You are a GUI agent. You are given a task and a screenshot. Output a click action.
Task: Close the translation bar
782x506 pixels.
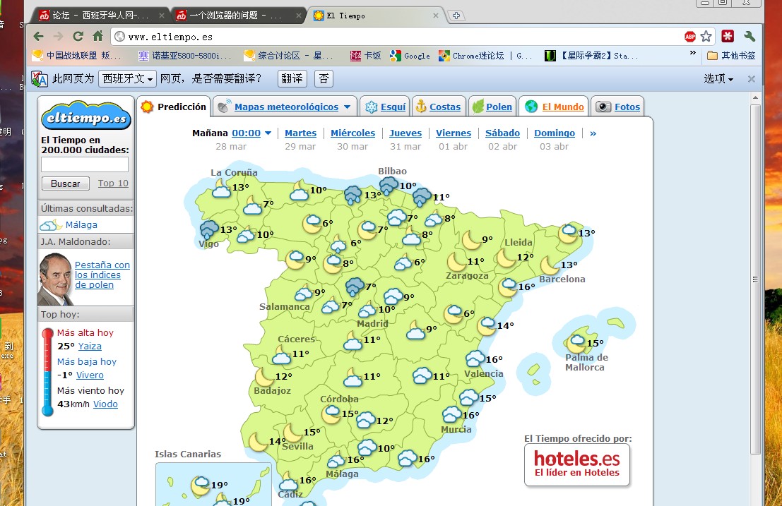pyautogui.click(x=752, y=79)
